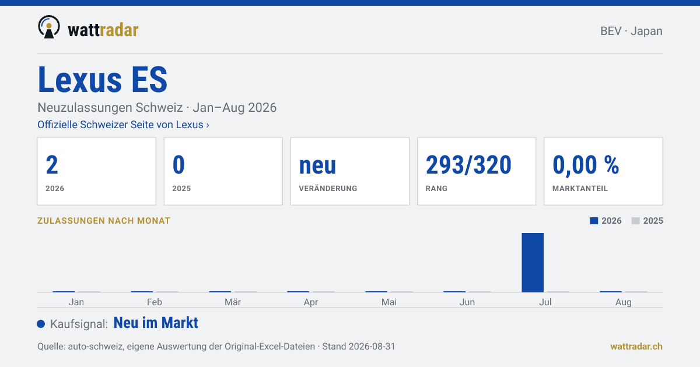Click the Jul month axis label
This screenshot has height=367, width=700.
pyautogui.click(x=545, y=302)
